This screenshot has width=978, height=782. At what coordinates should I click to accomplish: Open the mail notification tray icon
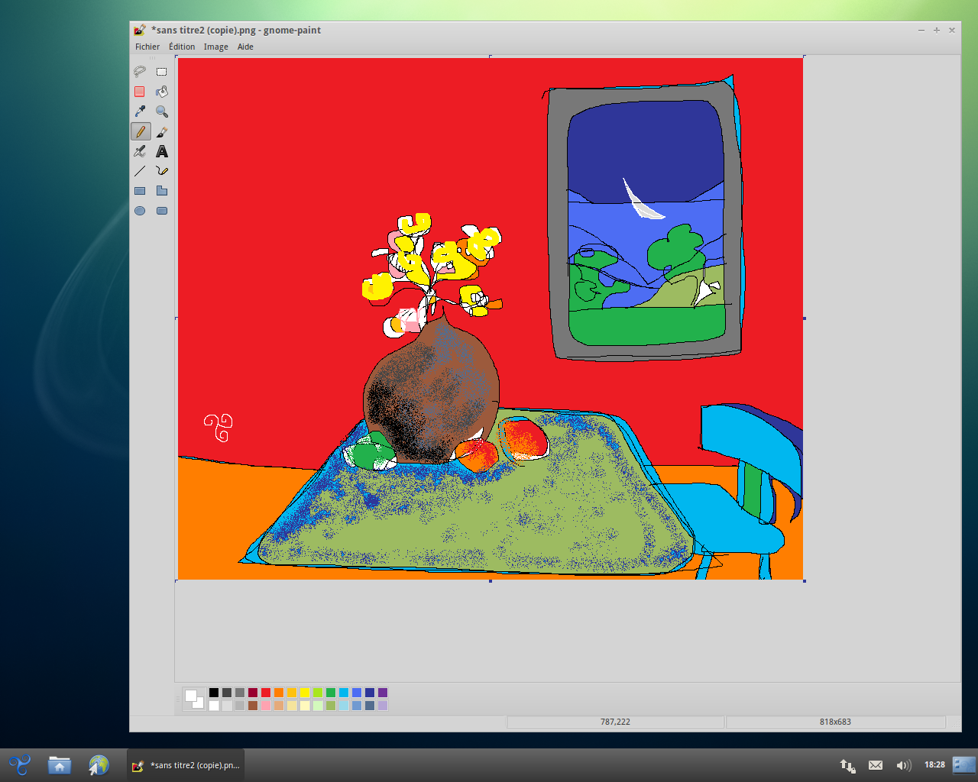(876, 765)
